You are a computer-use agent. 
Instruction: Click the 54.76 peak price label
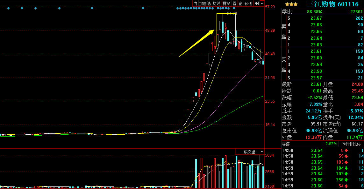232,14
